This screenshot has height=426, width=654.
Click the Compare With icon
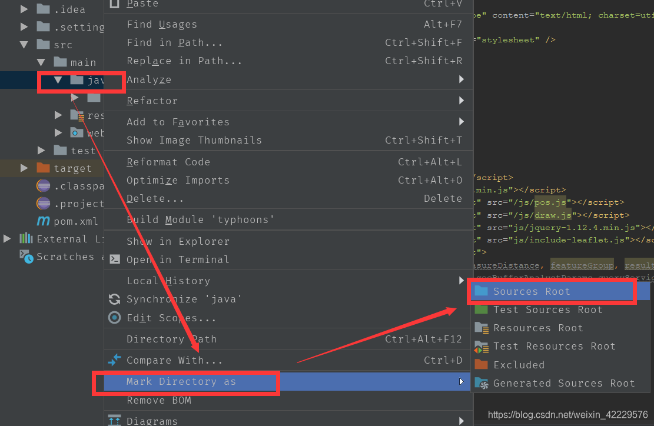click(114, 360)
